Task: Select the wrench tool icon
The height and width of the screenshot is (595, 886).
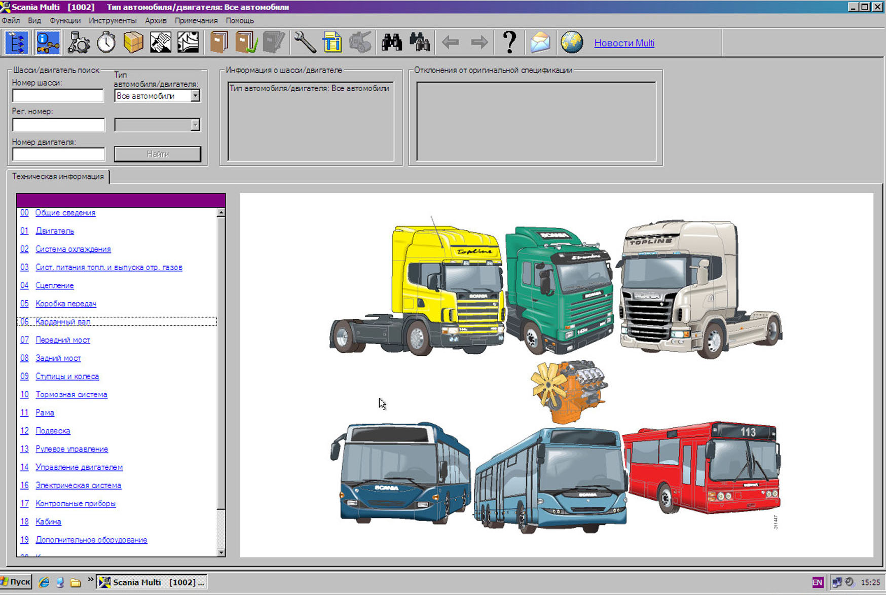Action: tap(305, 43)
